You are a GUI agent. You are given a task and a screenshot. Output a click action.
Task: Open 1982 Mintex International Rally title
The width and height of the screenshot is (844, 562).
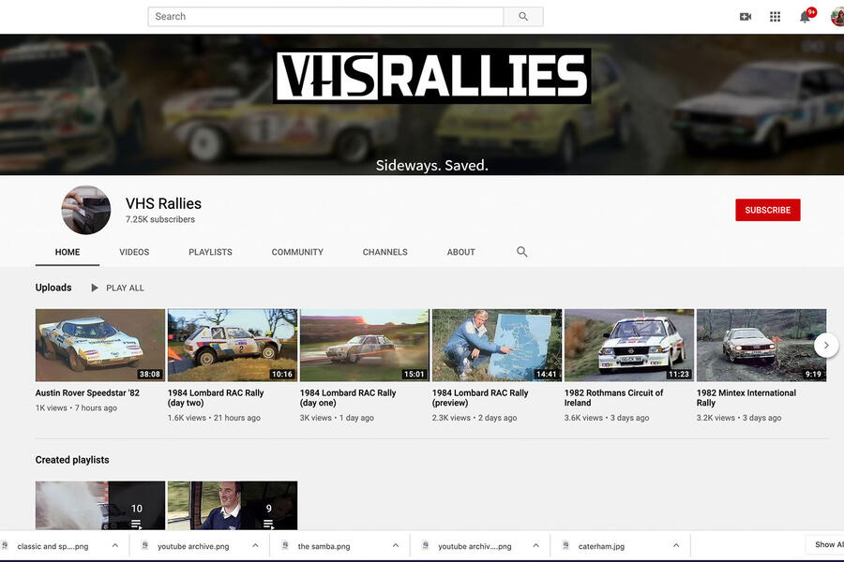[x=746, y=398]
